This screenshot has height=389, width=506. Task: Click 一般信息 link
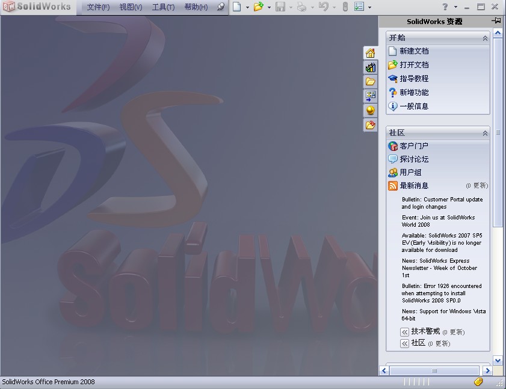414,106
